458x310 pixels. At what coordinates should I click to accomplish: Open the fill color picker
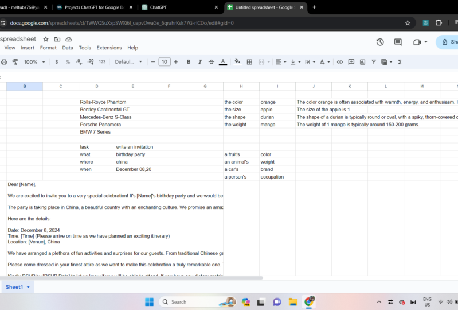tap(237, 61)
